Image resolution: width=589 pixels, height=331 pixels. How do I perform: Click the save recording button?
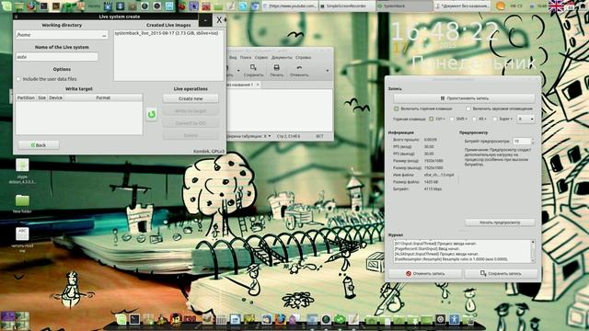point(501,274)
